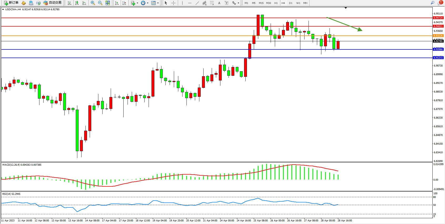Tile chart windows using grid icon
Image resolution: width=445 pixels, height=224 pixels.
coord(108,3)
